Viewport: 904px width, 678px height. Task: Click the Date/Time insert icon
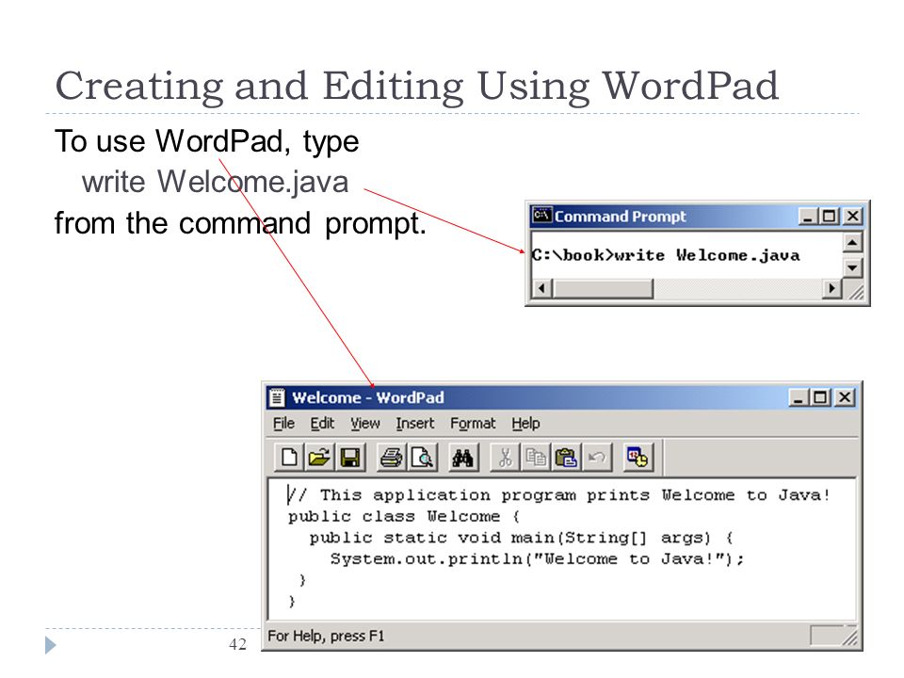point(638,458)
